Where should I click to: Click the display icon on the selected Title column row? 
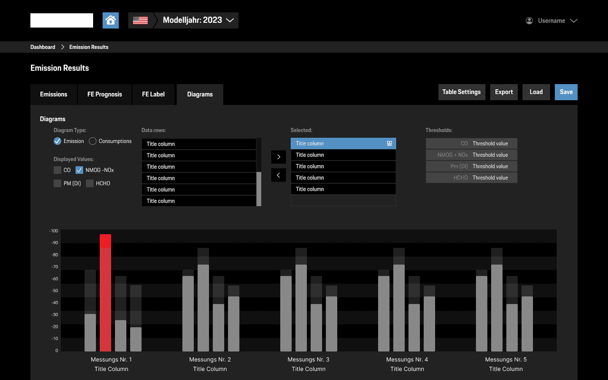tap(389, 143)
